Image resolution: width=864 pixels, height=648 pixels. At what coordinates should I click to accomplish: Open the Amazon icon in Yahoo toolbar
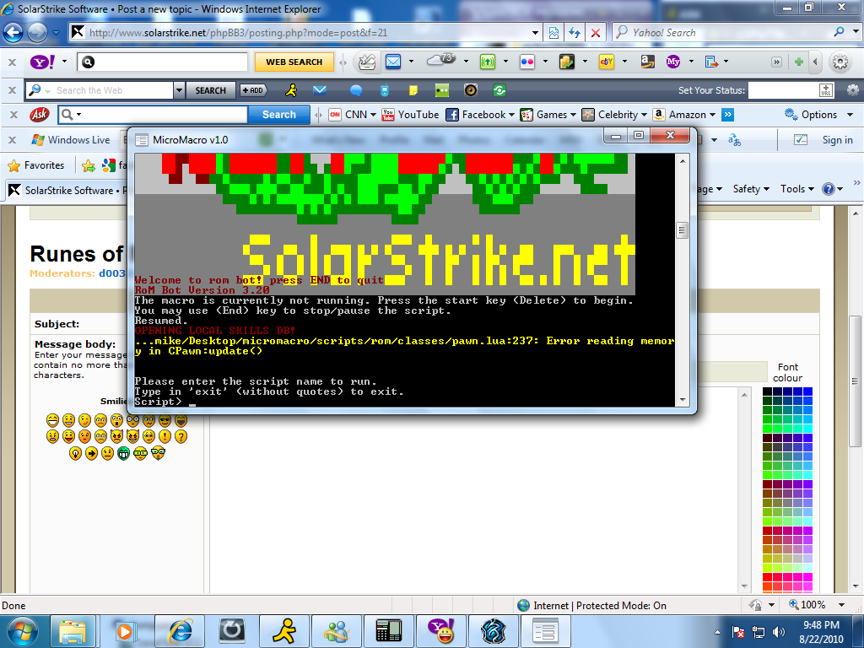(x=647, y=62)
